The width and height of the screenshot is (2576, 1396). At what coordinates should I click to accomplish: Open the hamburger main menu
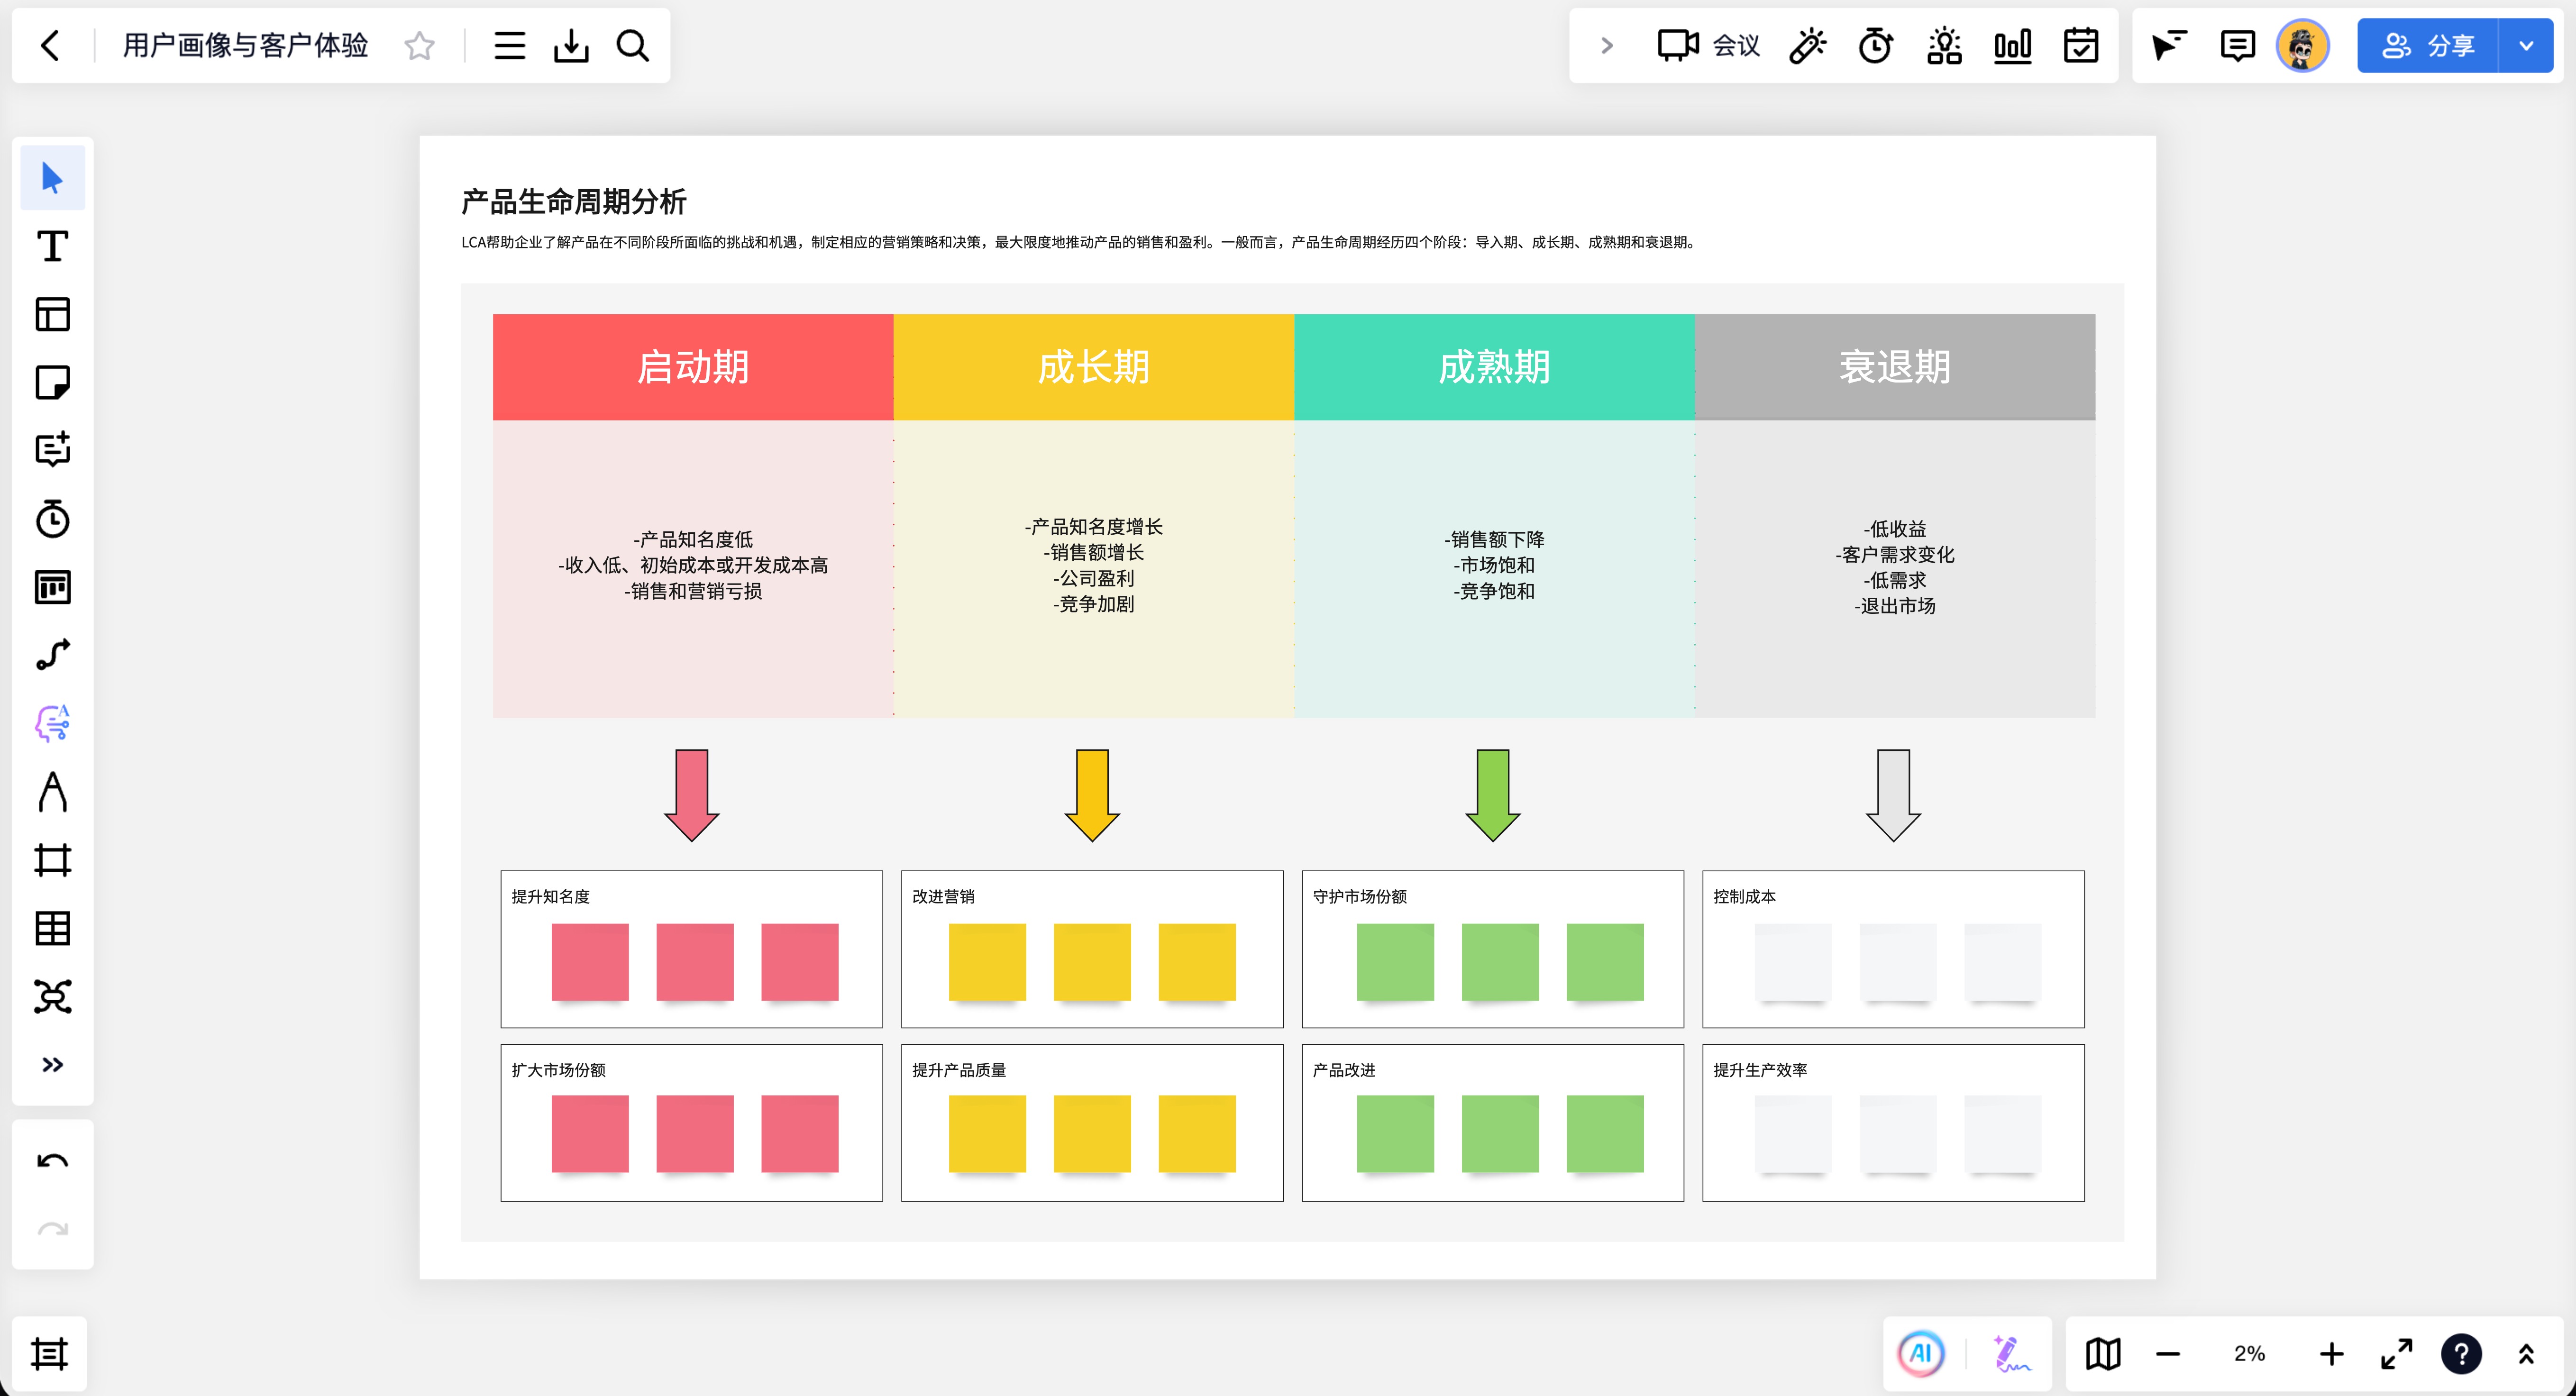tap(509, 45)
